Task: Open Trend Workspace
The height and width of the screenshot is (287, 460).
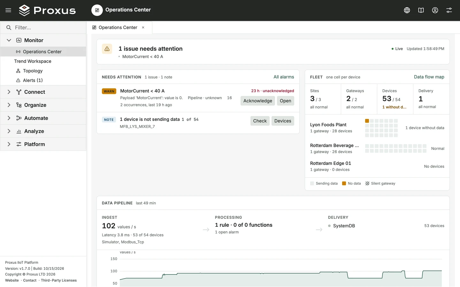Action: 43,61
